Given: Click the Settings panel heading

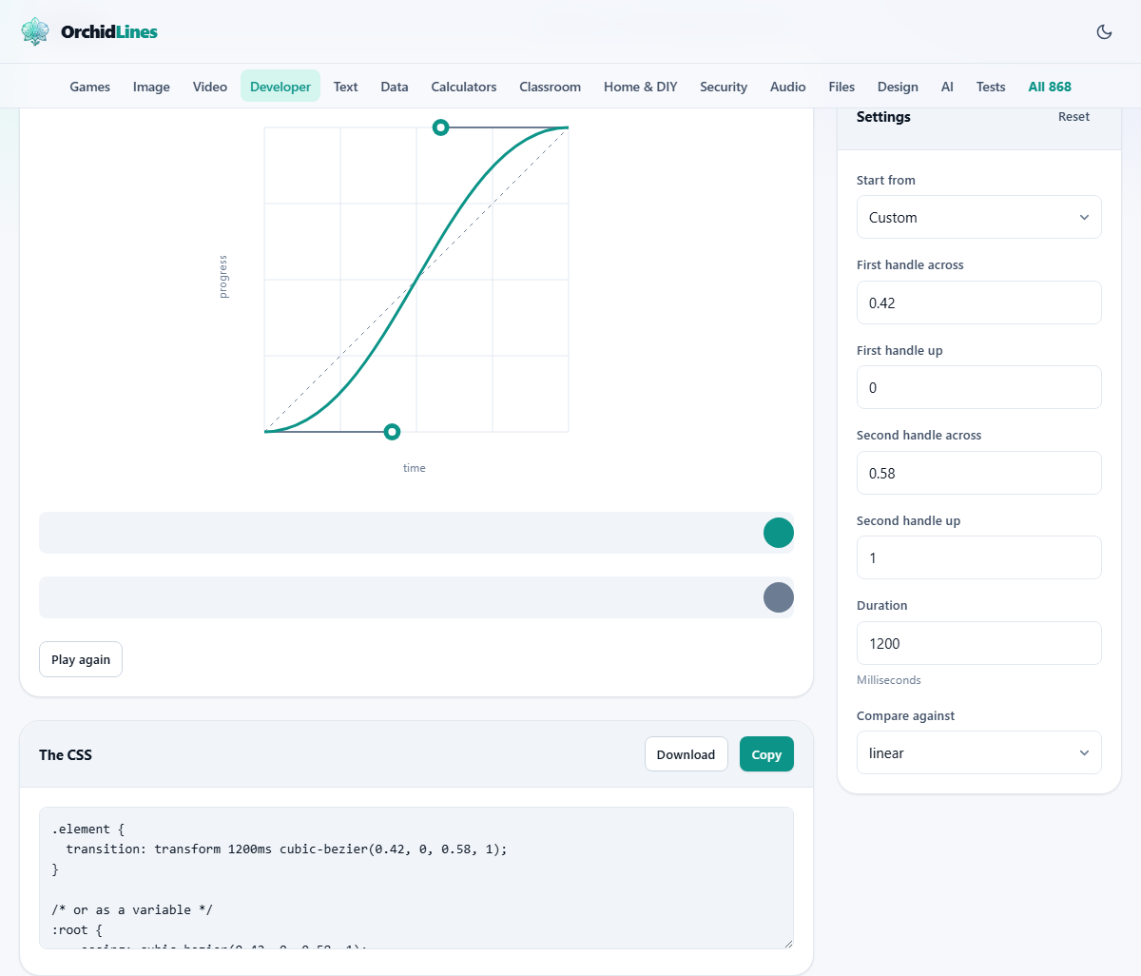Looking at the screenshot, I should coord(883,117).
